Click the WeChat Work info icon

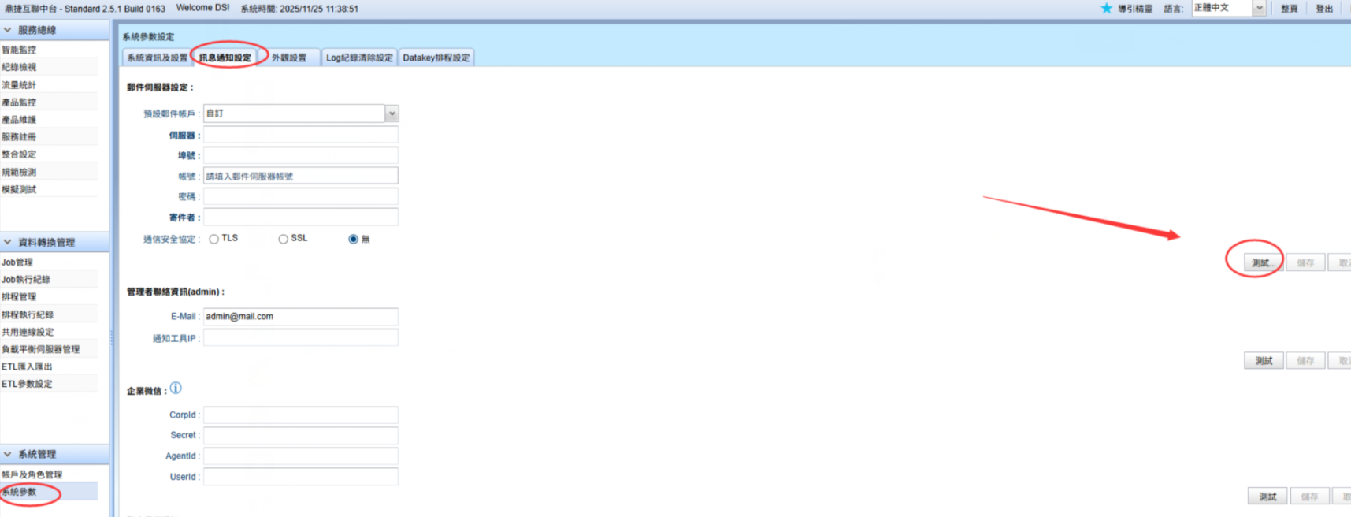[x=176, y=388]
